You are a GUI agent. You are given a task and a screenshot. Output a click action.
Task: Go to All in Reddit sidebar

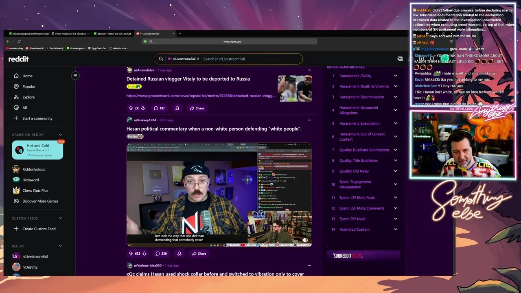tap(24, 107)
